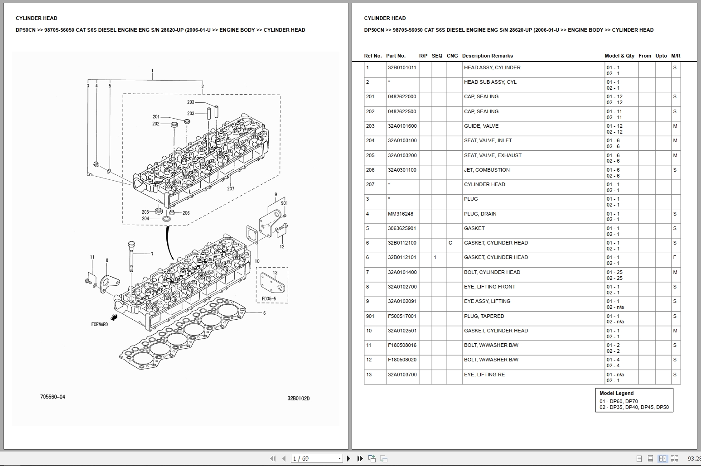Jump to the first page with double-left arrow
Screen dimensions: 701x466
pos(273,458)
